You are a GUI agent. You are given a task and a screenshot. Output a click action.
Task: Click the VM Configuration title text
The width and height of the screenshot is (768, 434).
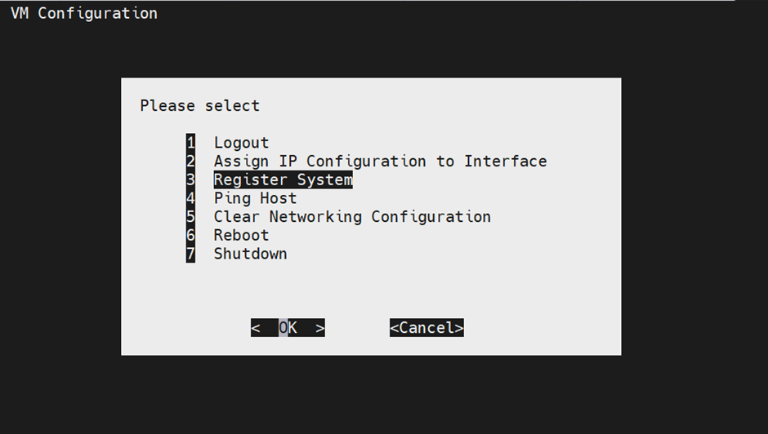pos(83,13)
